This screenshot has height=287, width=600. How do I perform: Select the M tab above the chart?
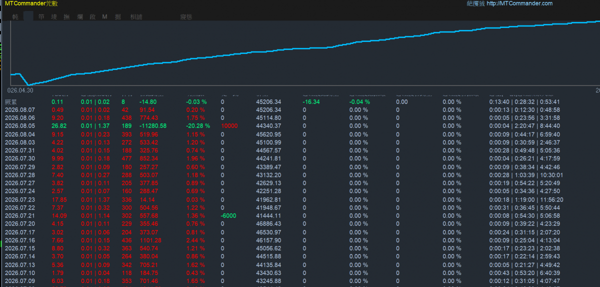tap(104, 16)
